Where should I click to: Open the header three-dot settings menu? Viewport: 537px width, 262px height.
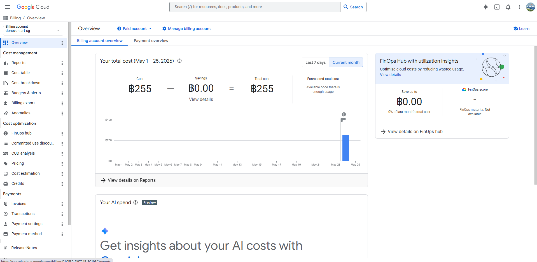point(519,7)
